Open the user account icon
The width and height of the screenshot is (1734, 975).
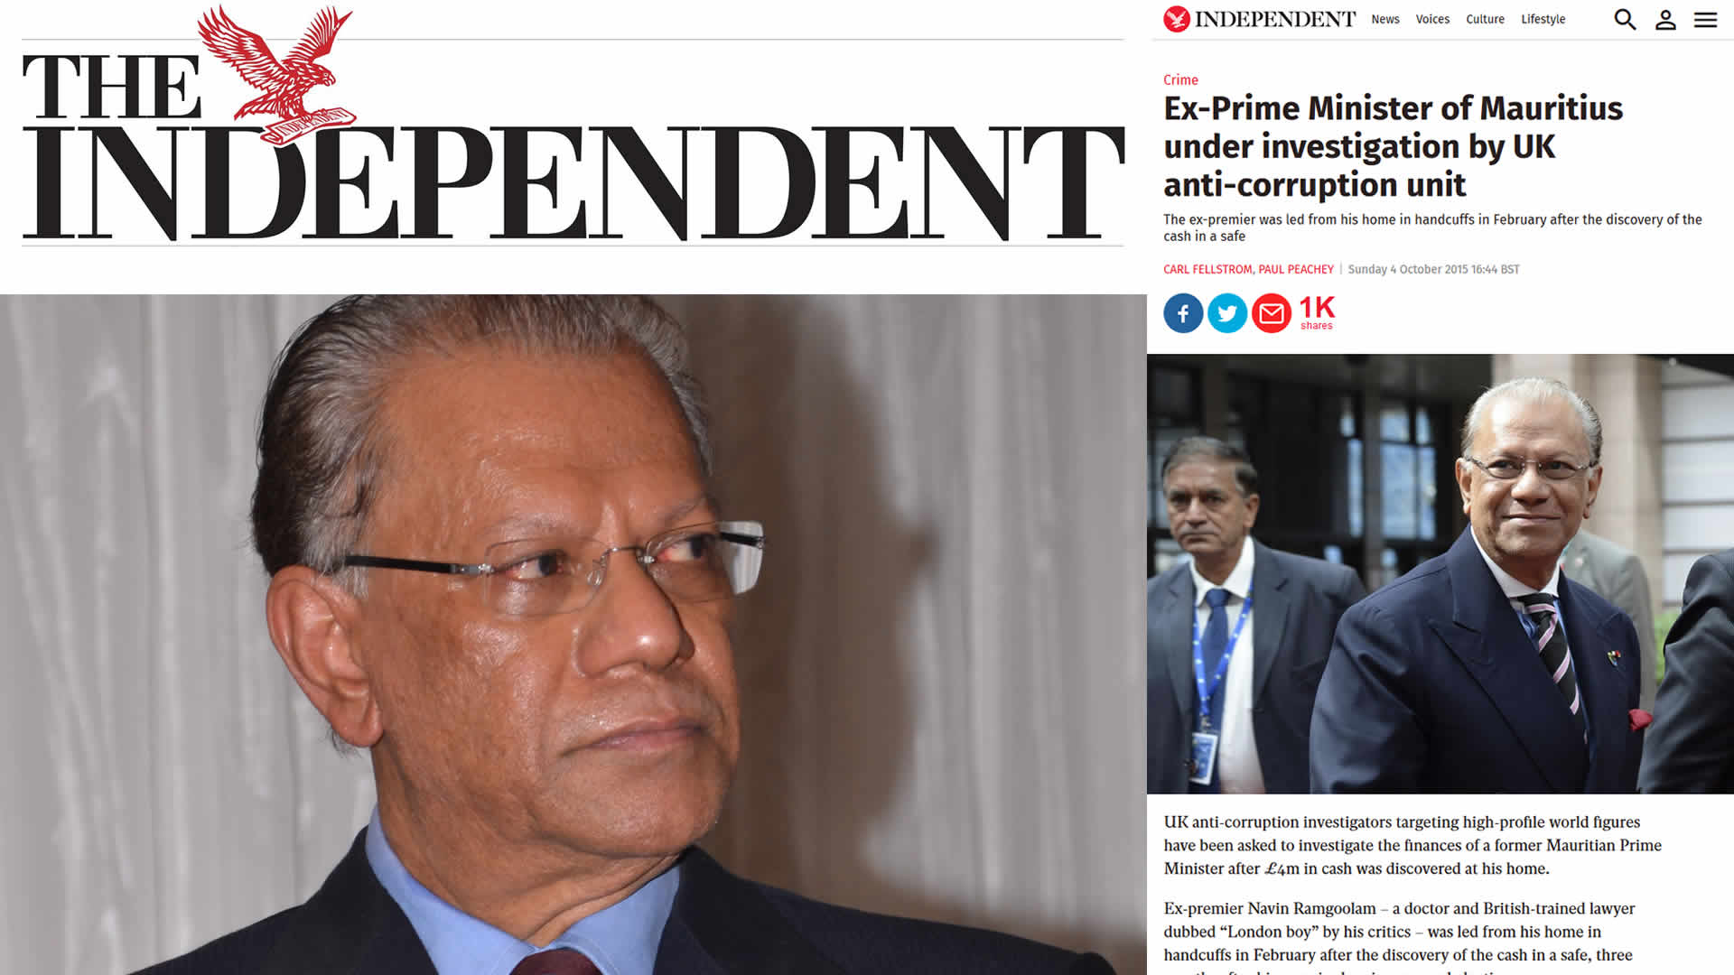tap(1665, 19)
